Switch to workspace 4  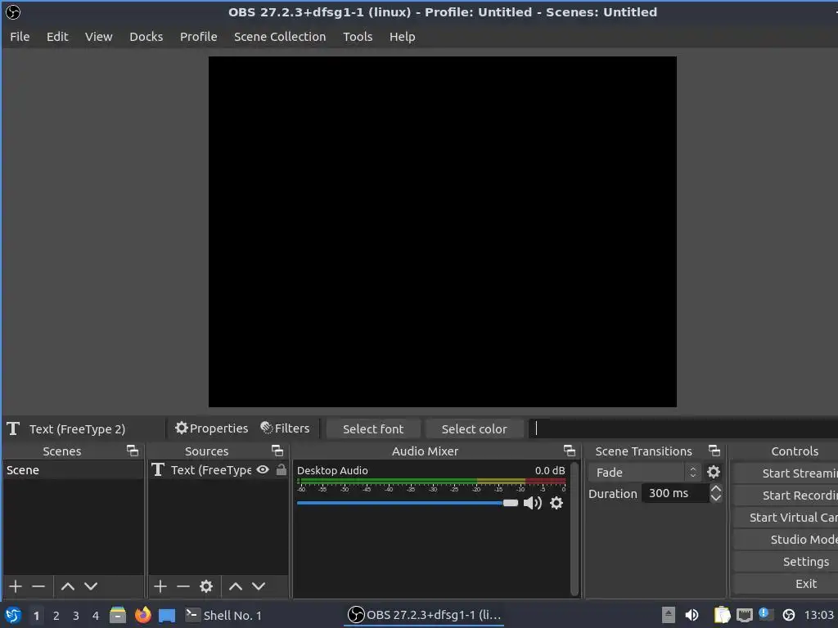click(96, 616)
